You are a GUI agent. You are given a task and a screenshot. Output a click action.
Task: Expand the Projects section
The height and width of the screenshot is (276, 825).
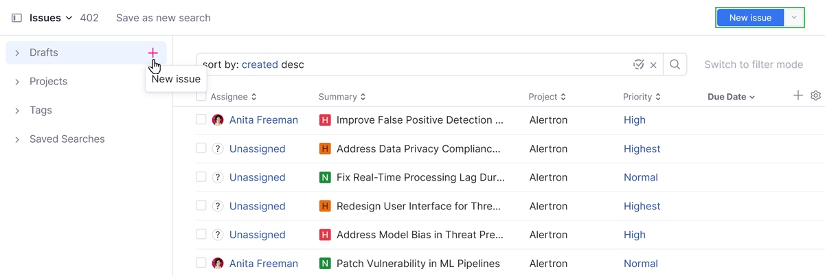(17, 82)
